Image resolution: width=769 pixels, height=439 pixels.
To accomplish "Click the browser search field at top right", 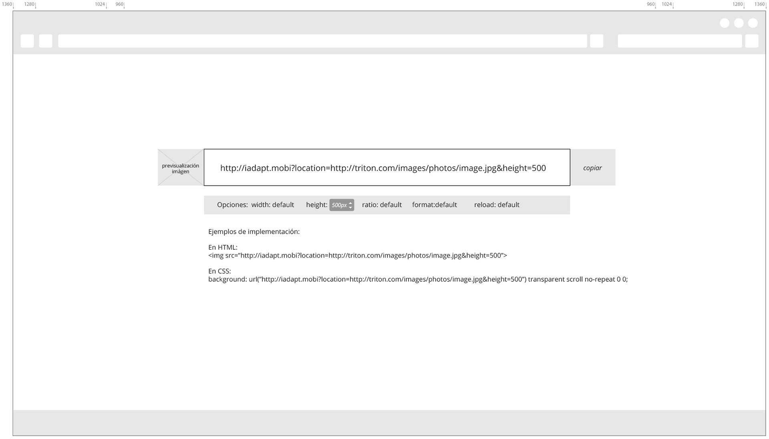I will coord(679,41).
